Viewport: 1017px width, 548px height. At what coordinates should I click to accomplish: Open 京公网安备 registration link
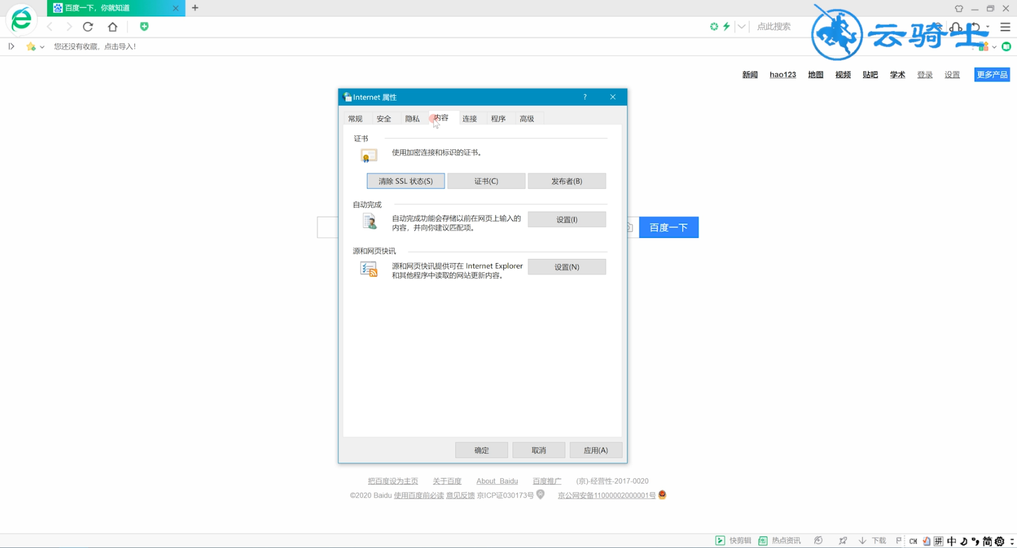606,496
